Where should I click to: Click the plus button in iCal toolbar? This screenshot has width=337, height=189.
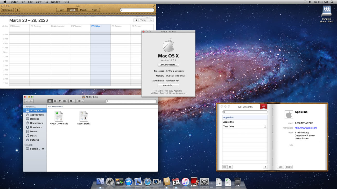click(x=17, y=10)
